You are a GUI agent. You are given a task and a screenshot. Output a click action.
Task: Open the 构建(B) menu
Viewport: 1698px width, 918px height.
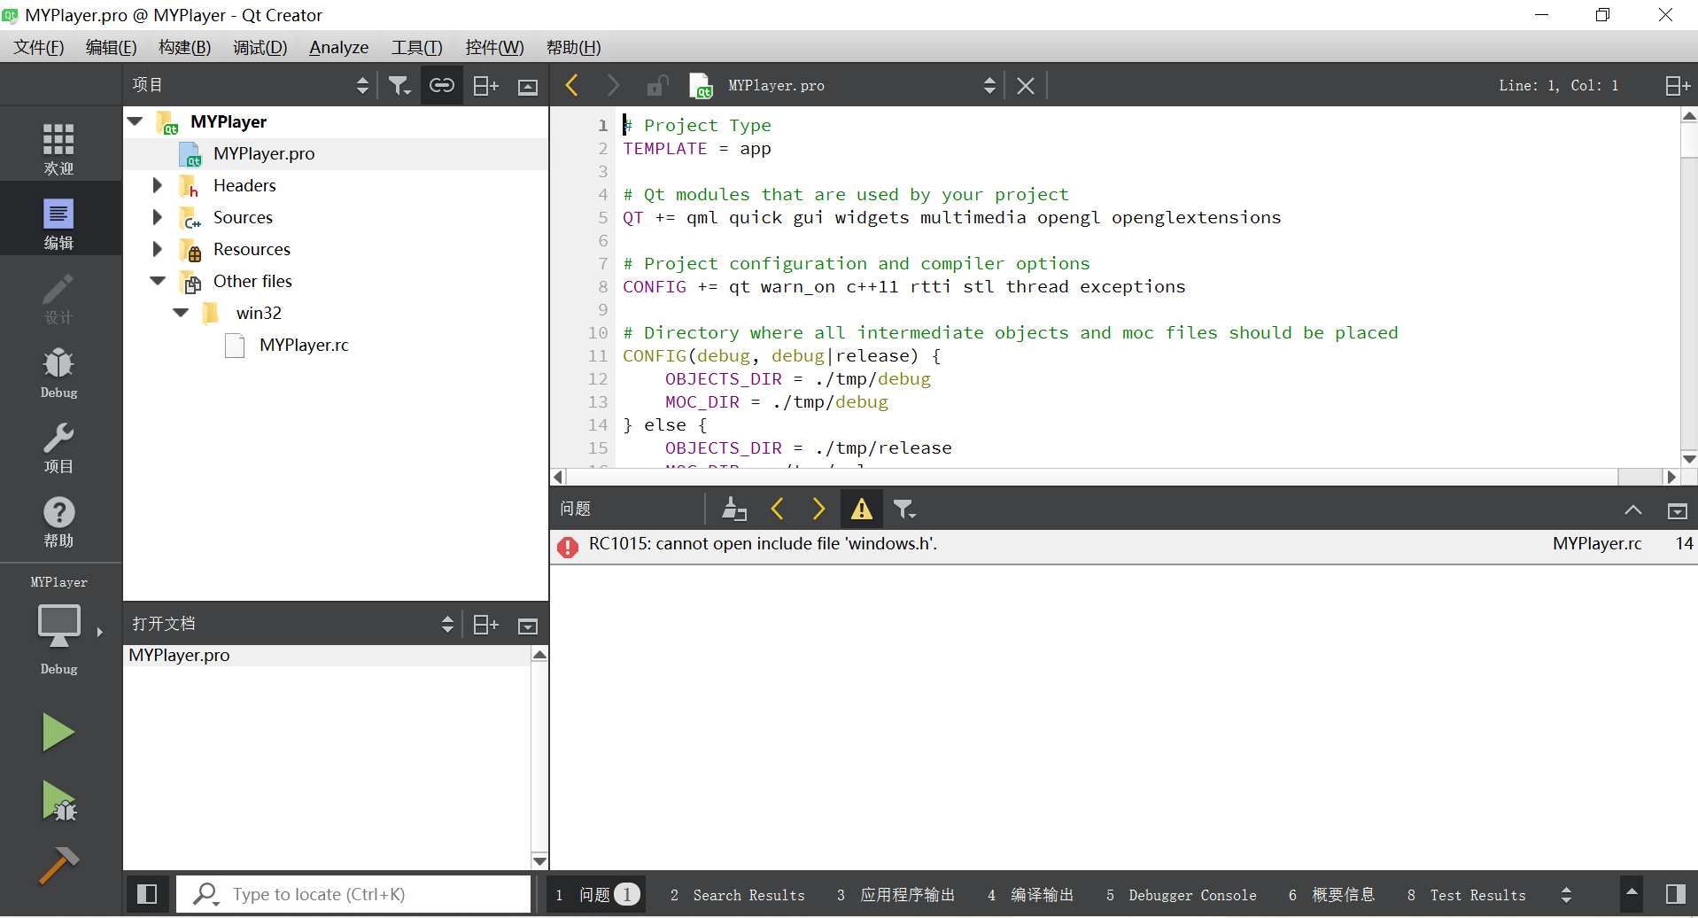coord(184,47)
